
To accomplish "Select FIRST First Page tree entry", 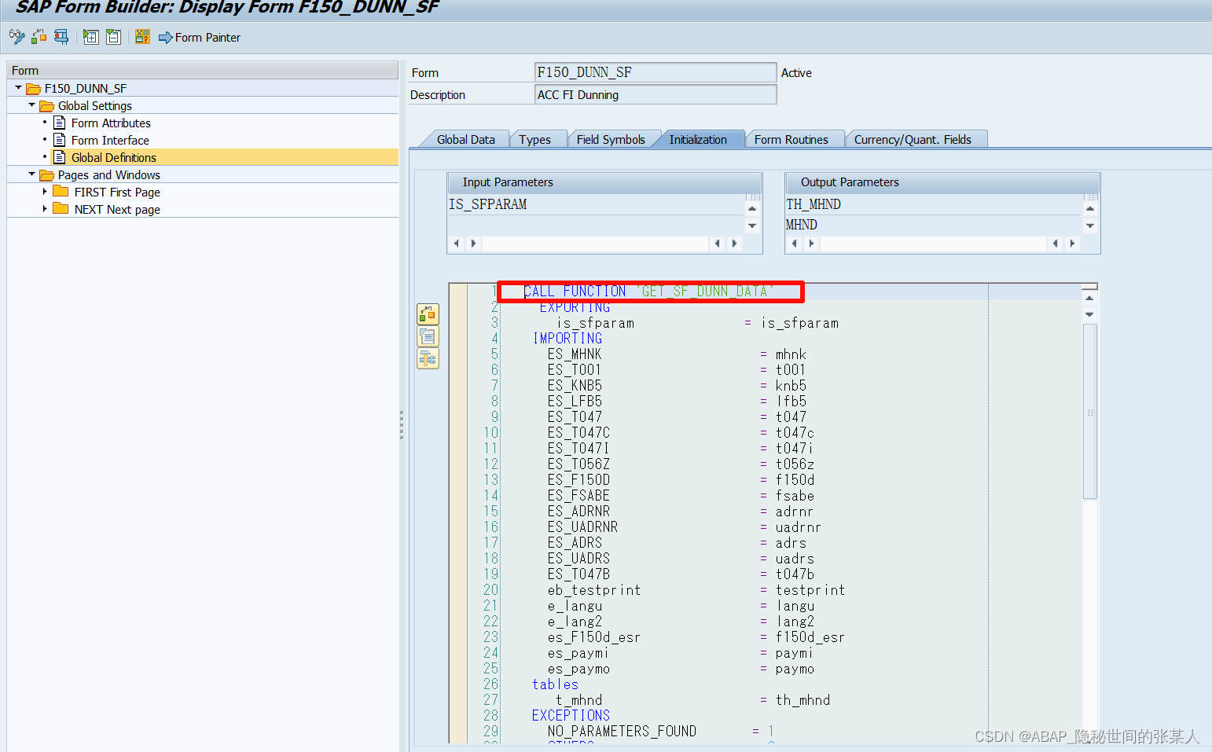I will click(x=117, y=192).
